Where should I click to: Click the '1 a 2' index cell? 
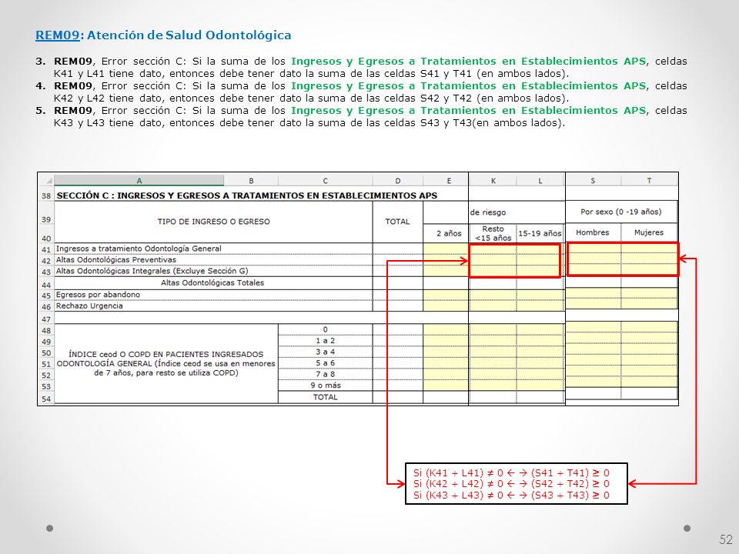tap(325, 341)
